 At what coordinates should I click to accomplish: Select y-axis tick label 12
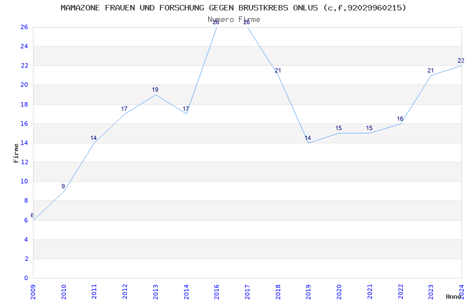[24, 162]
